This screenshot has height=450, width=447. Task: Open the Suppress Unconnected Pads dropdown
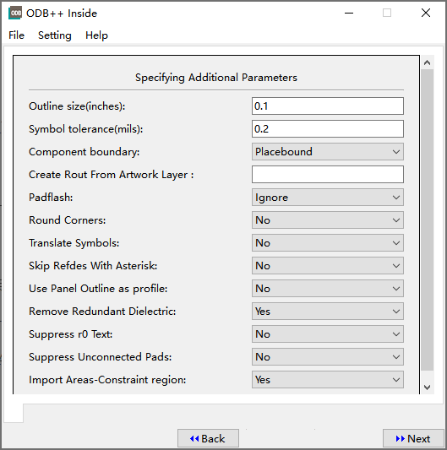click(328, 357)
